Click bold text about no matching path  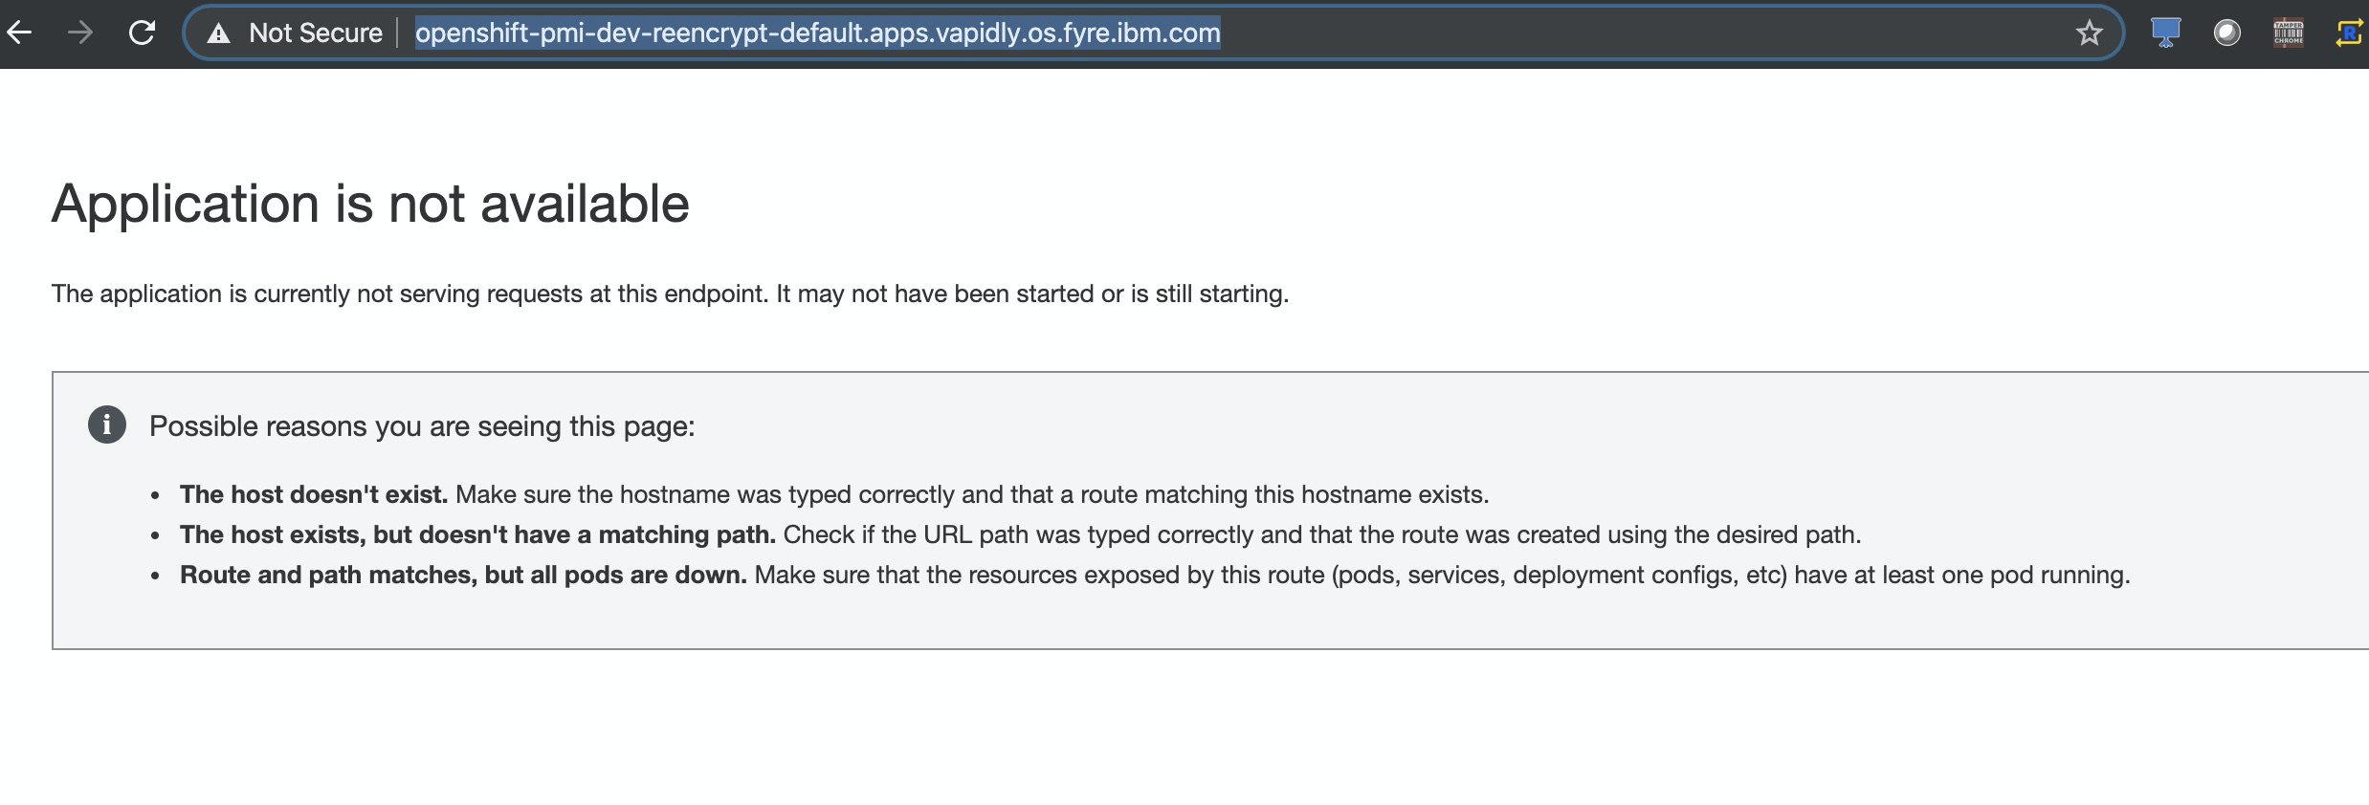point(477,534)
